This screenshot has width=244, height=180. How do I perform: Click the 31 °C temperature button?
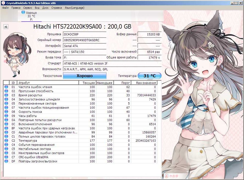coord(149,76)
